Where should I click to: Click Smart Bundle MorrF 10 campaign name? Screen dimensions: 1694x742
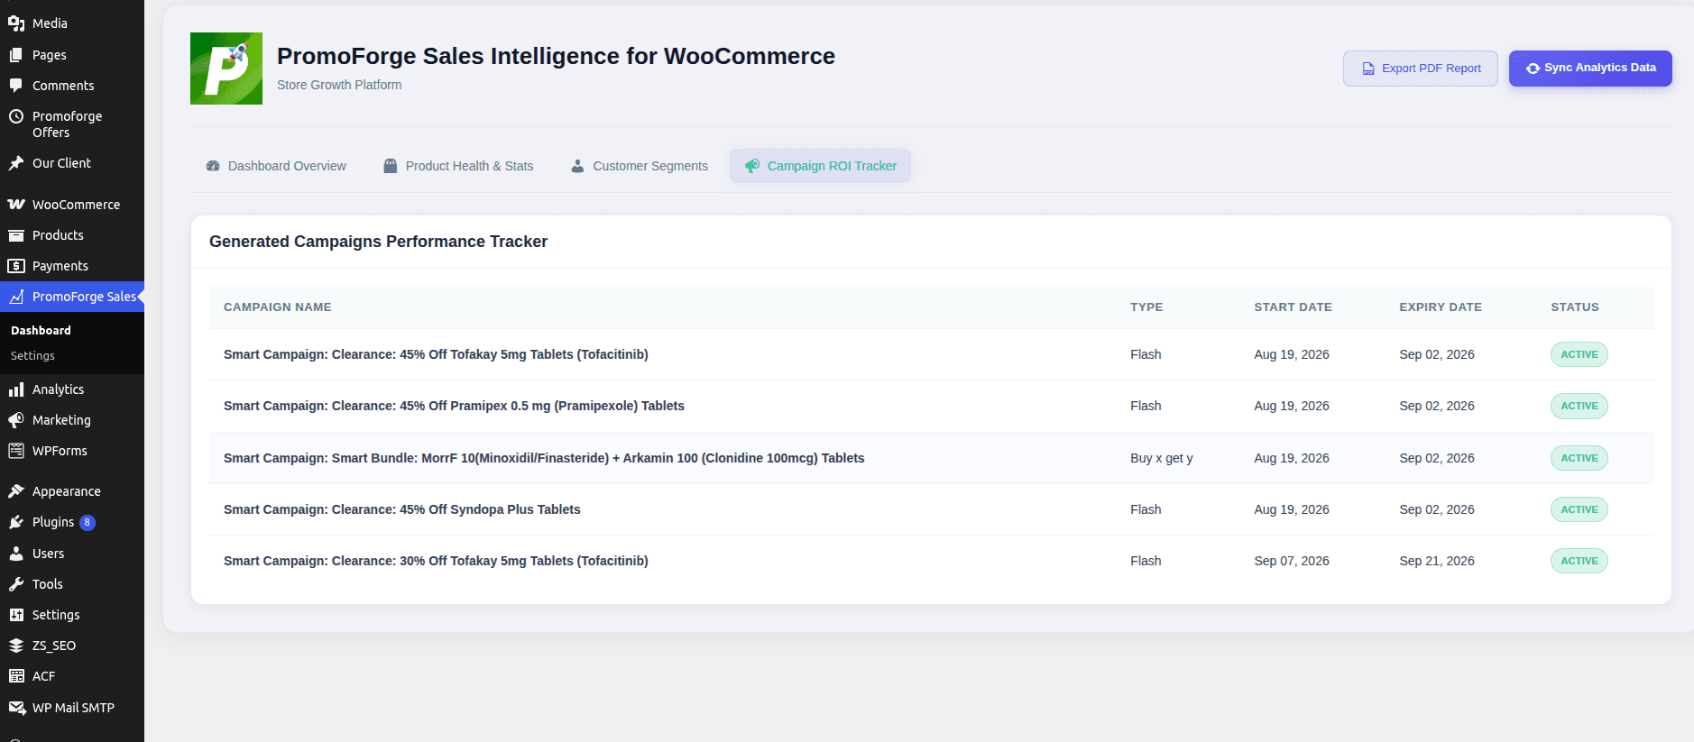544,458
